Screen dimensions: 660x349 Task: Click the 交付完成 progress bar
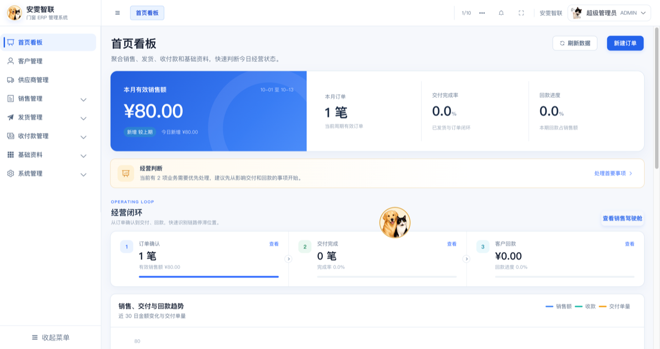click(387, 276)
